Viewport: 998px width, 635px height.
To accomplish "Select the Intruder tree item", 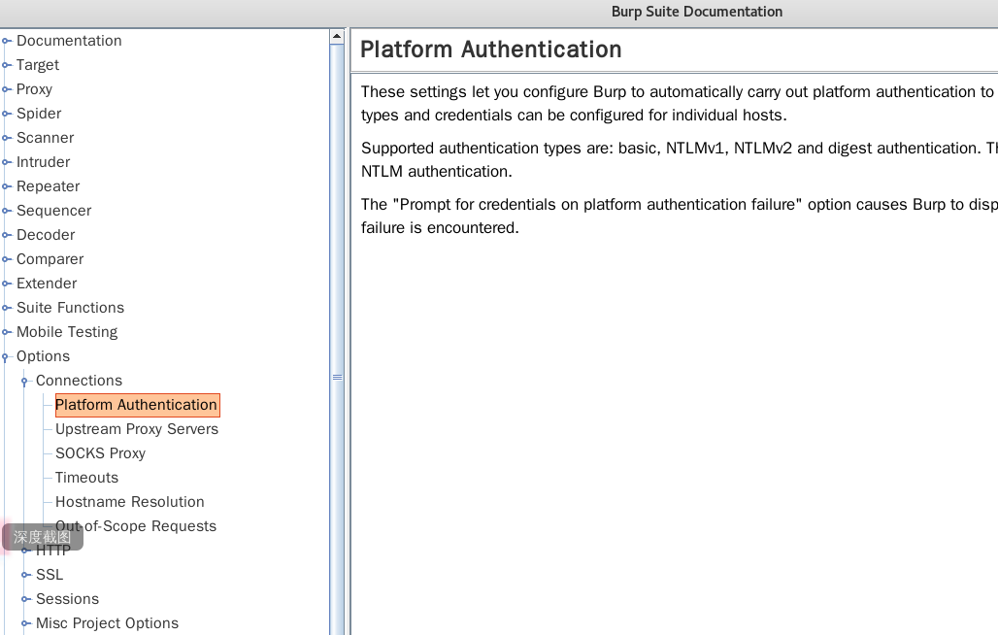I will (43, 162).
